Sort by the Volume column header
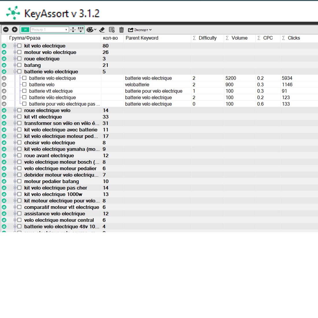The image size is (318, 318). [239, 38]
